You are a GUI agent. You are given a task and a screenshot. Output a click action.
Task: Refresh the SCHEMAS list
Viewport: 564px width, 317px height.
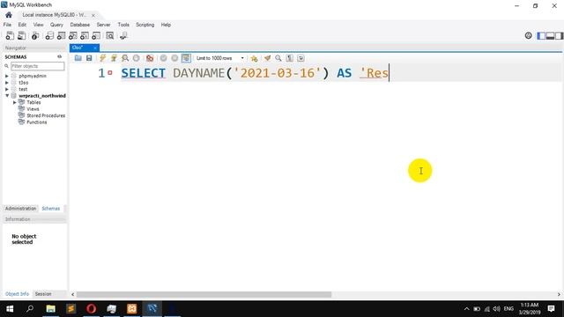pyautogui.click(x=59, y=56)
